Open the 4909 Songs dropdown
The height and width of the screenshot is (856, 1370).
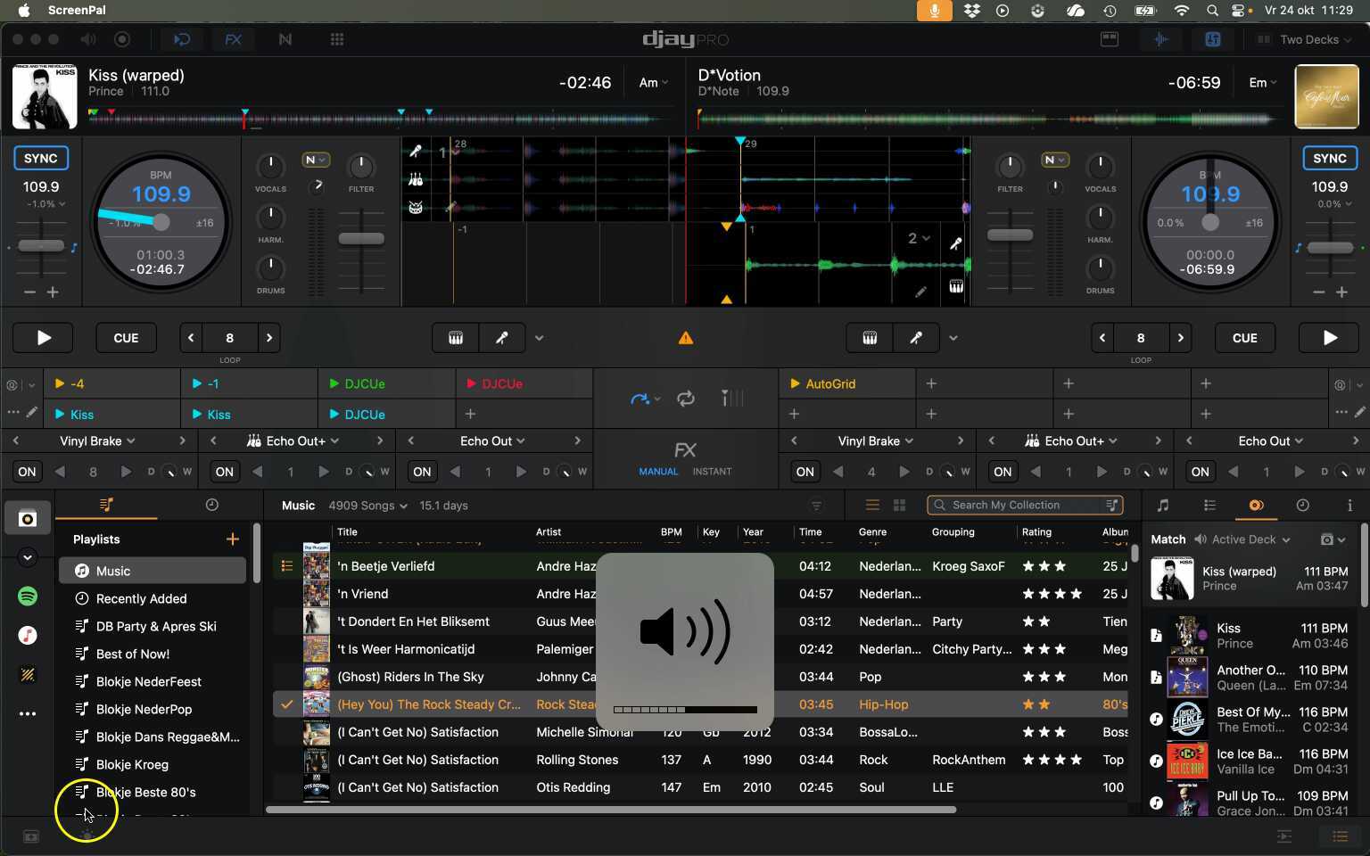(367, 506)
